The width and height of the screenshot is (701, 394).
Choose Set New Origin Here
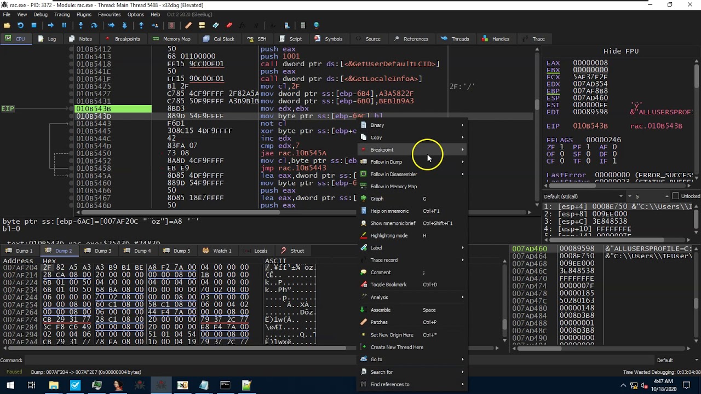click(412, 335)
